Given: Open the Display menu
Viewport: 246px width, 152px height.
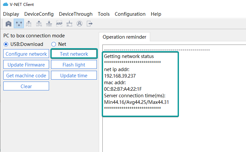Looking at the screenshot, I should (x=11, y=14).
